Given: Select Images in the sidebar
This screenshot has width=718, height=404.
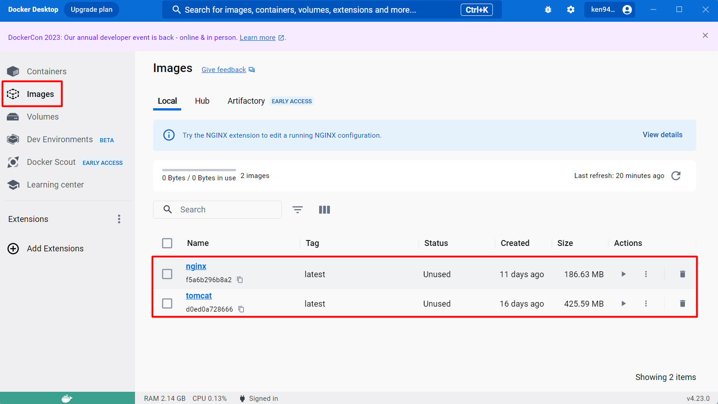Looking at the screenshot, I should pos(31,94).
